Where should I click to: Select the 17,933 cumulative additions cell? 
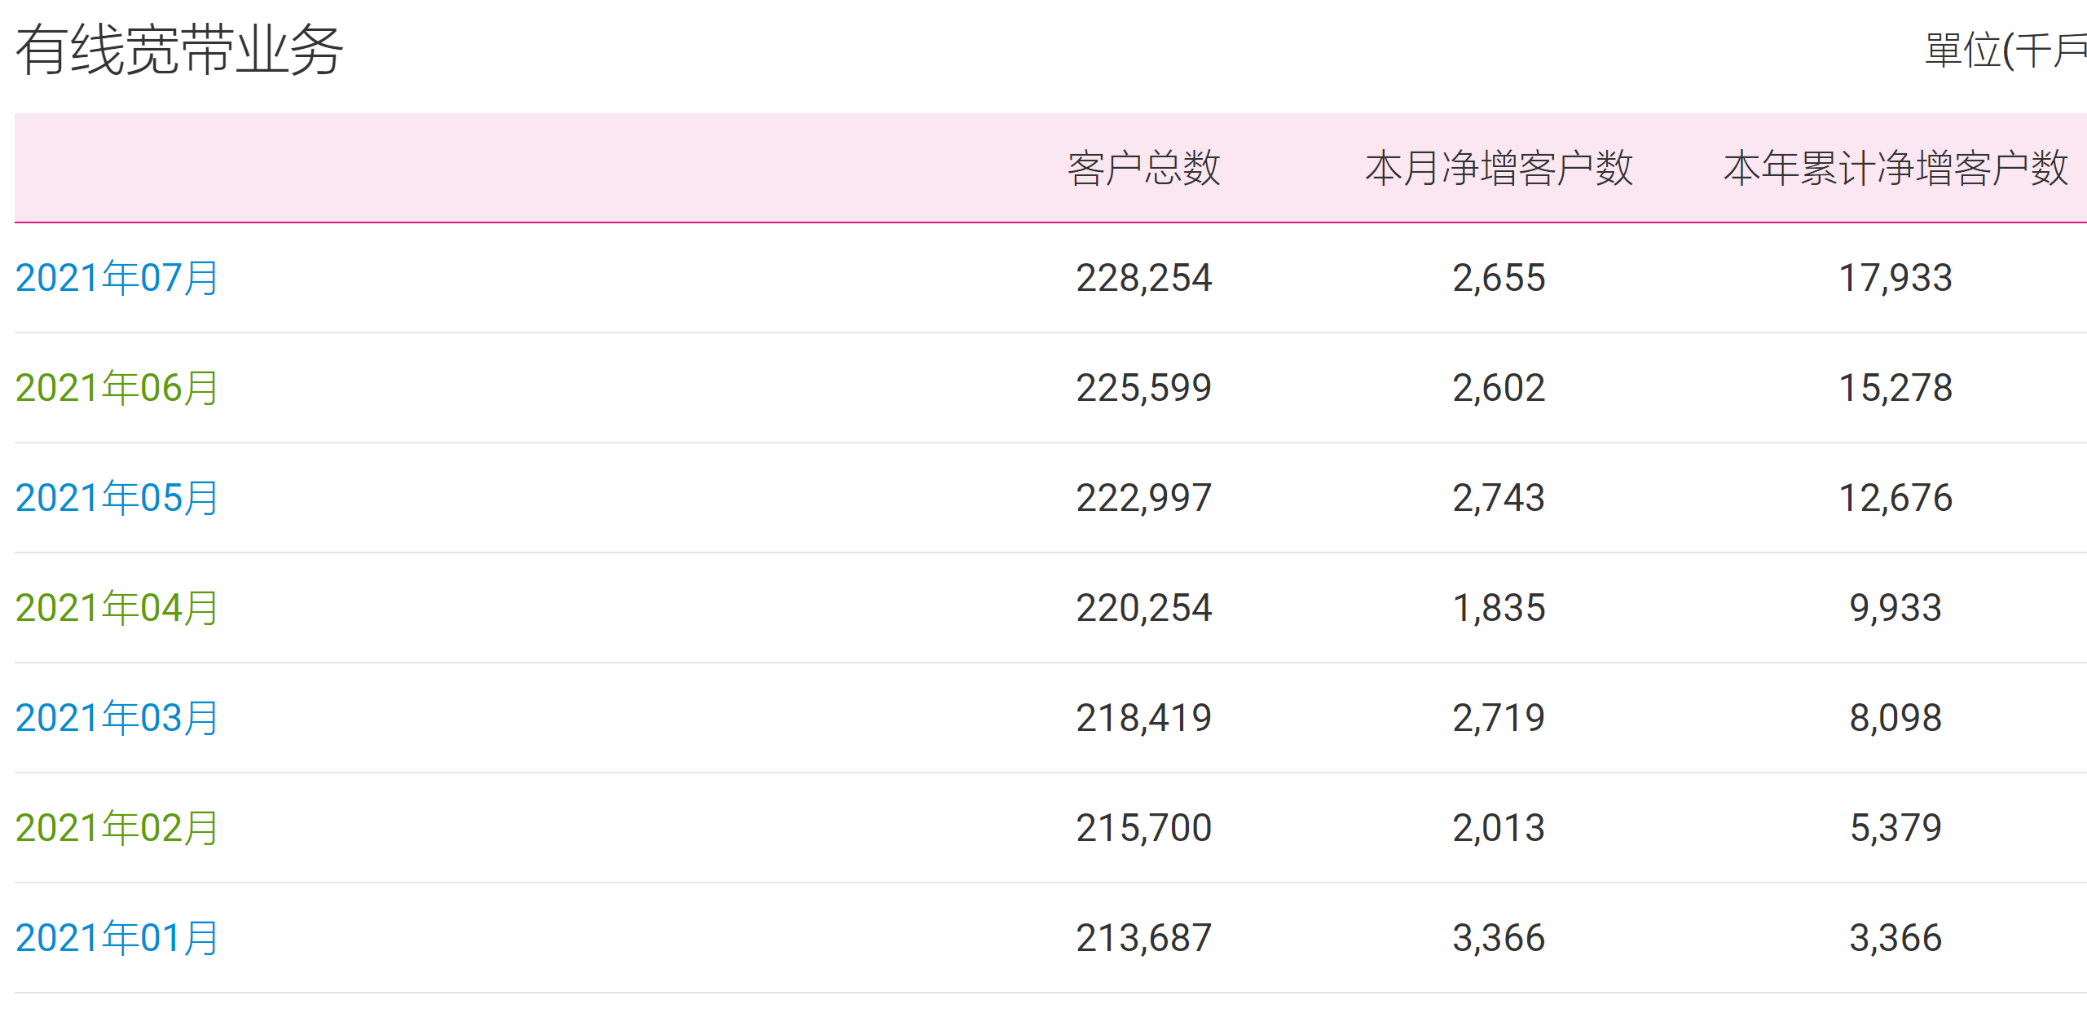tap(1895, 278)
